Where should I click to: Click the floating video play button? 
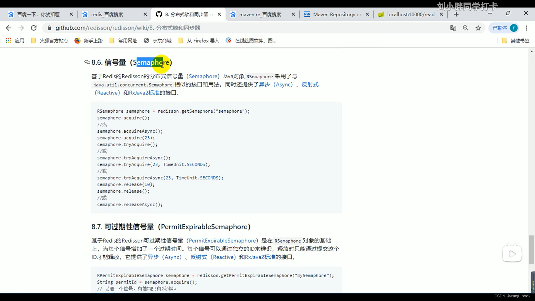point(512,254)
